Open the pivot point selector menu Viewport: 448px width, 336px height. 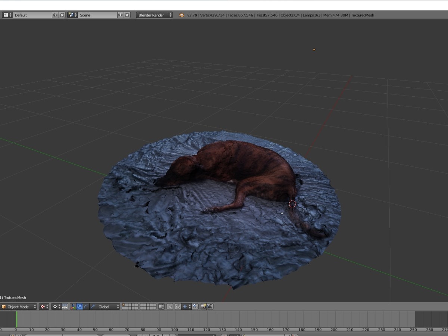coord(56,307)
